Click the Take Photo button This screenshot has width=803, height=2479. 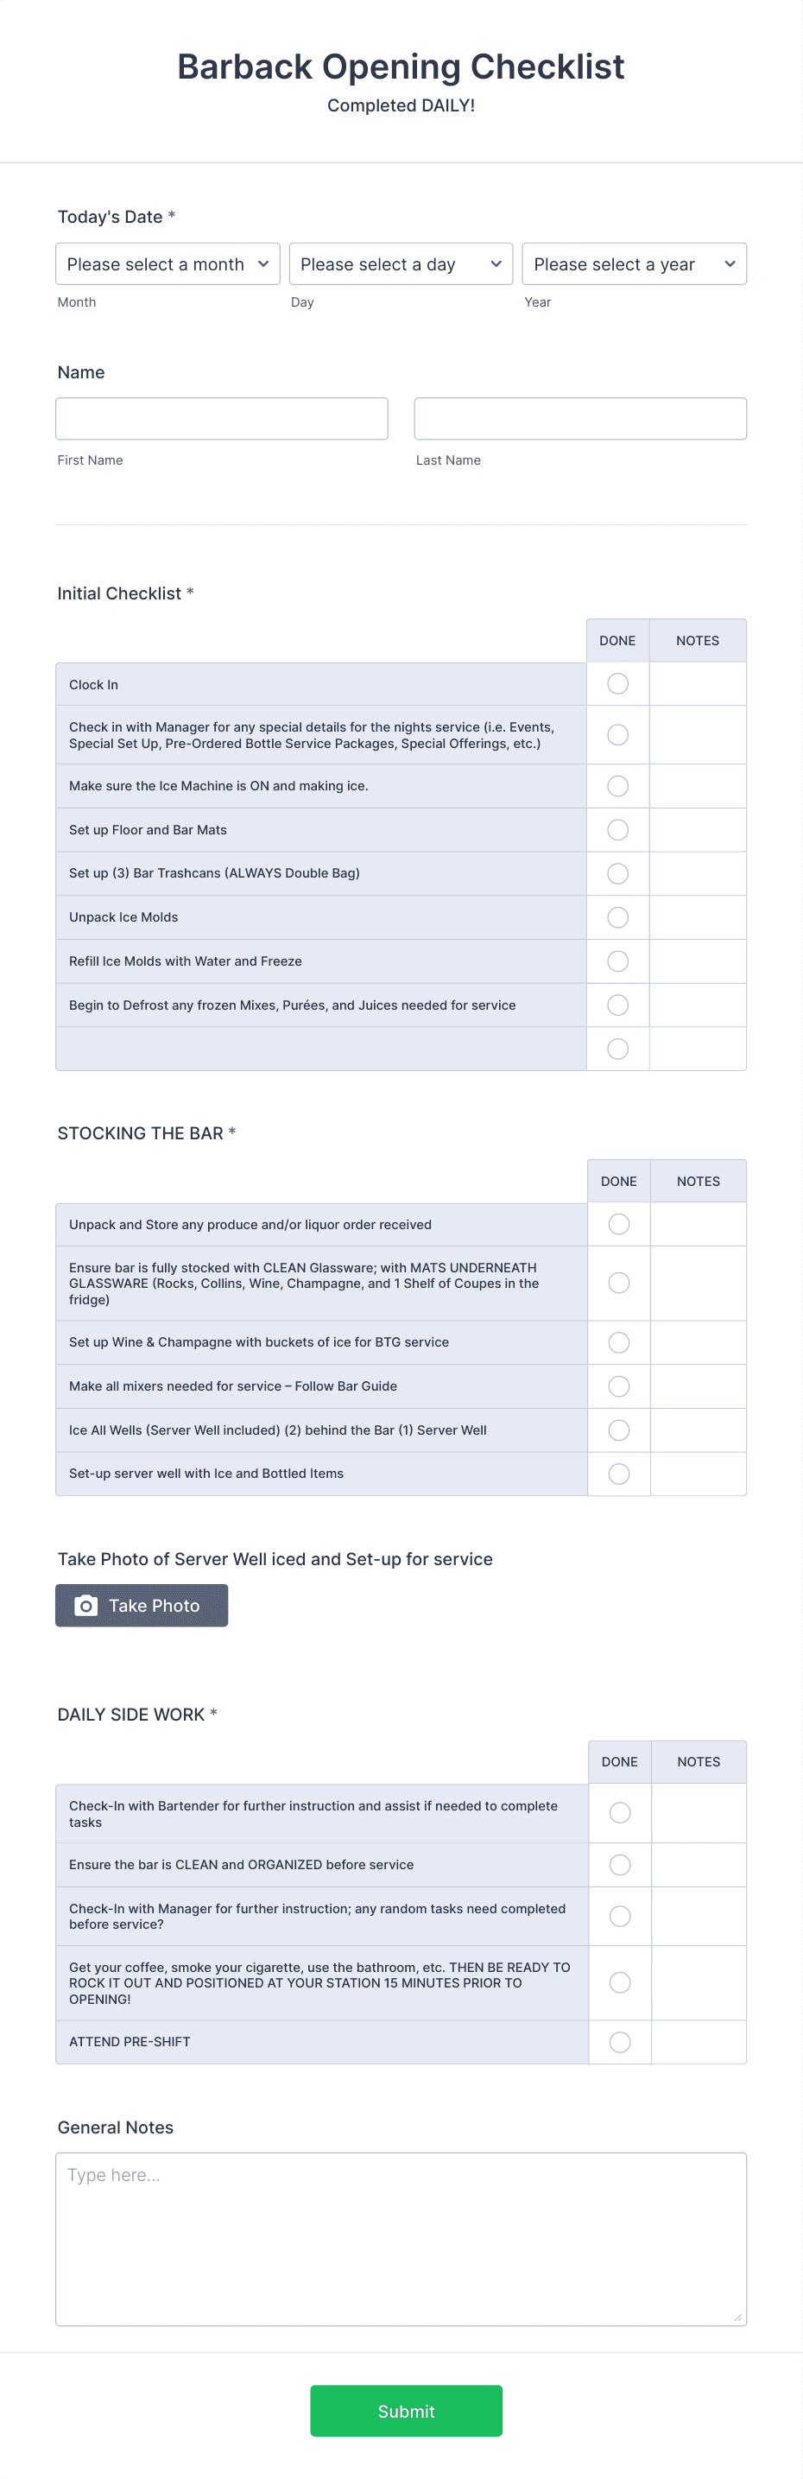pos(142,1604)
